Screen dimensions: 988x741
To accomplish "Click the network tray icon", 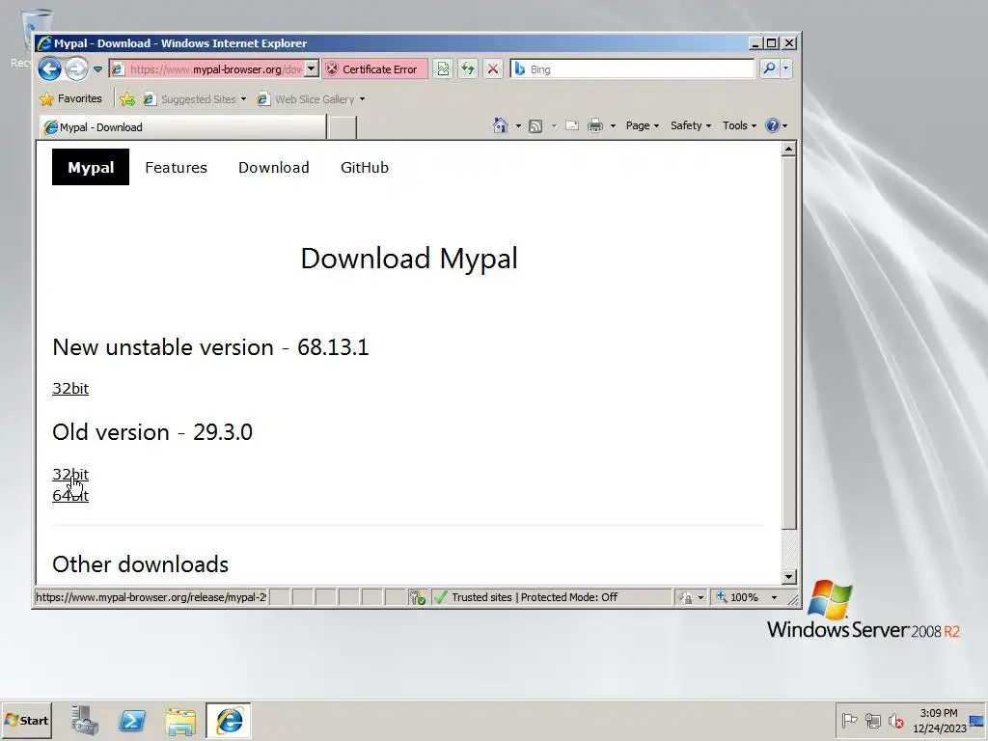I will click(x=872, y=720).
